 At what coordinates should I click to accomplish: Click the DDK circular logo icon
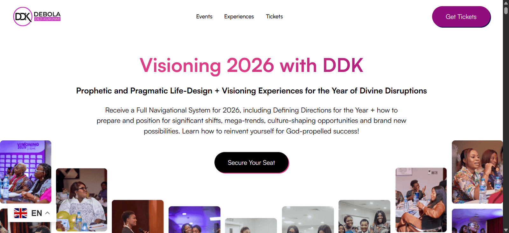[23, 17]
